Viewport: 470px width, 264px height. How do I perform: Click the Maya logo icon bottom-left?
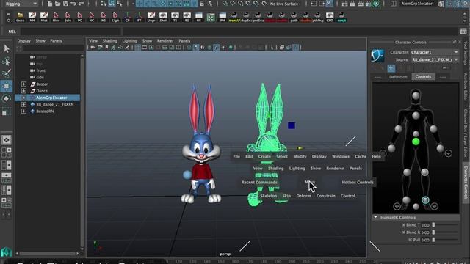[7, 252]
